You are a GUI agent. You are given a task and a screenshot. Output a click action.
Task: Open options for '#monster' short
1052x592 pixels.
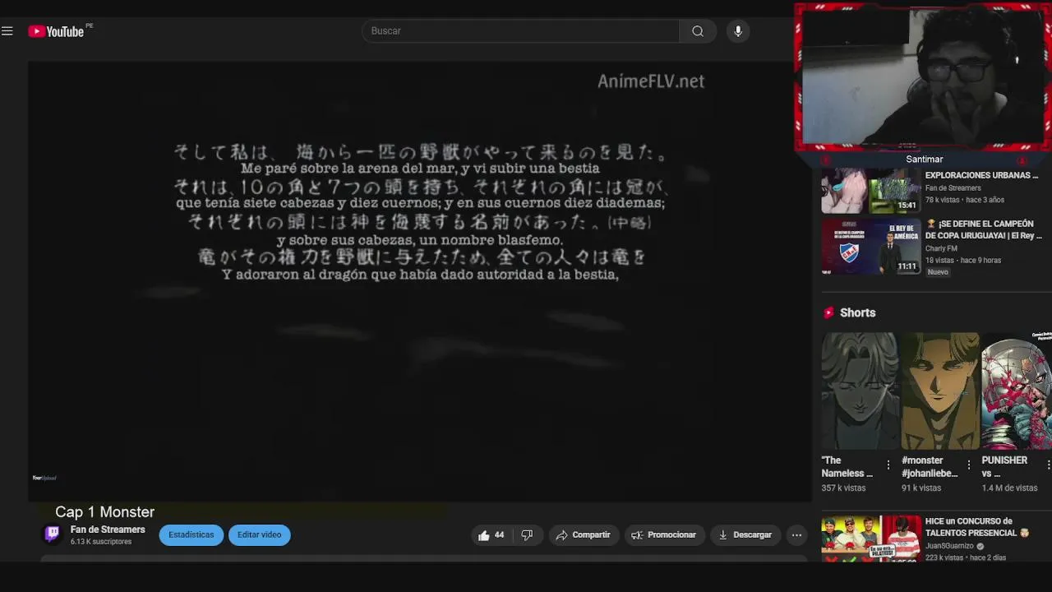pos(969,465)
